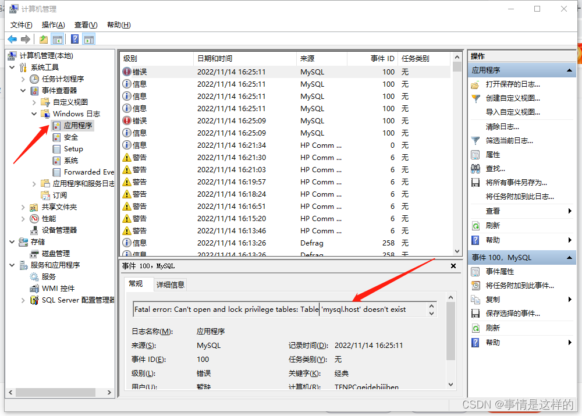Close the event preview pane
The height and width of the screenshot is (416, 582).
pyautogui.click(x=453, y=266)
